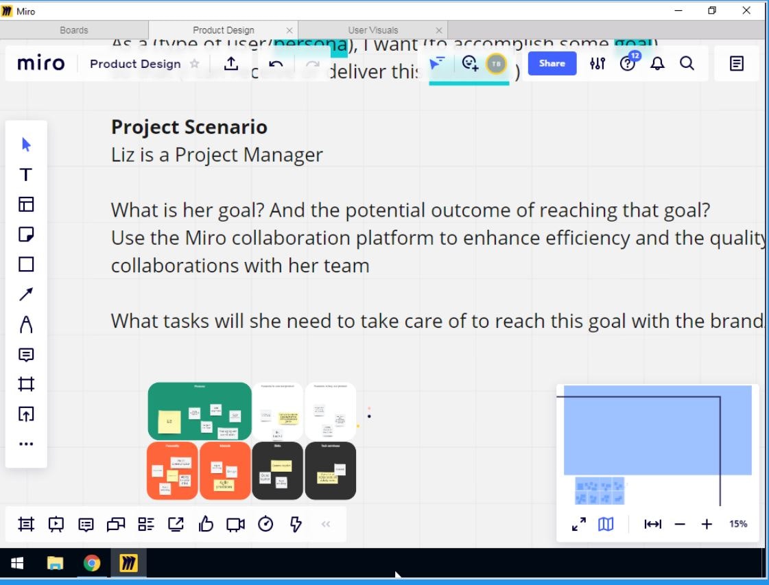Open Windows Start menu
The width and height of the screenshot is (769, 585).
point(17,564)
